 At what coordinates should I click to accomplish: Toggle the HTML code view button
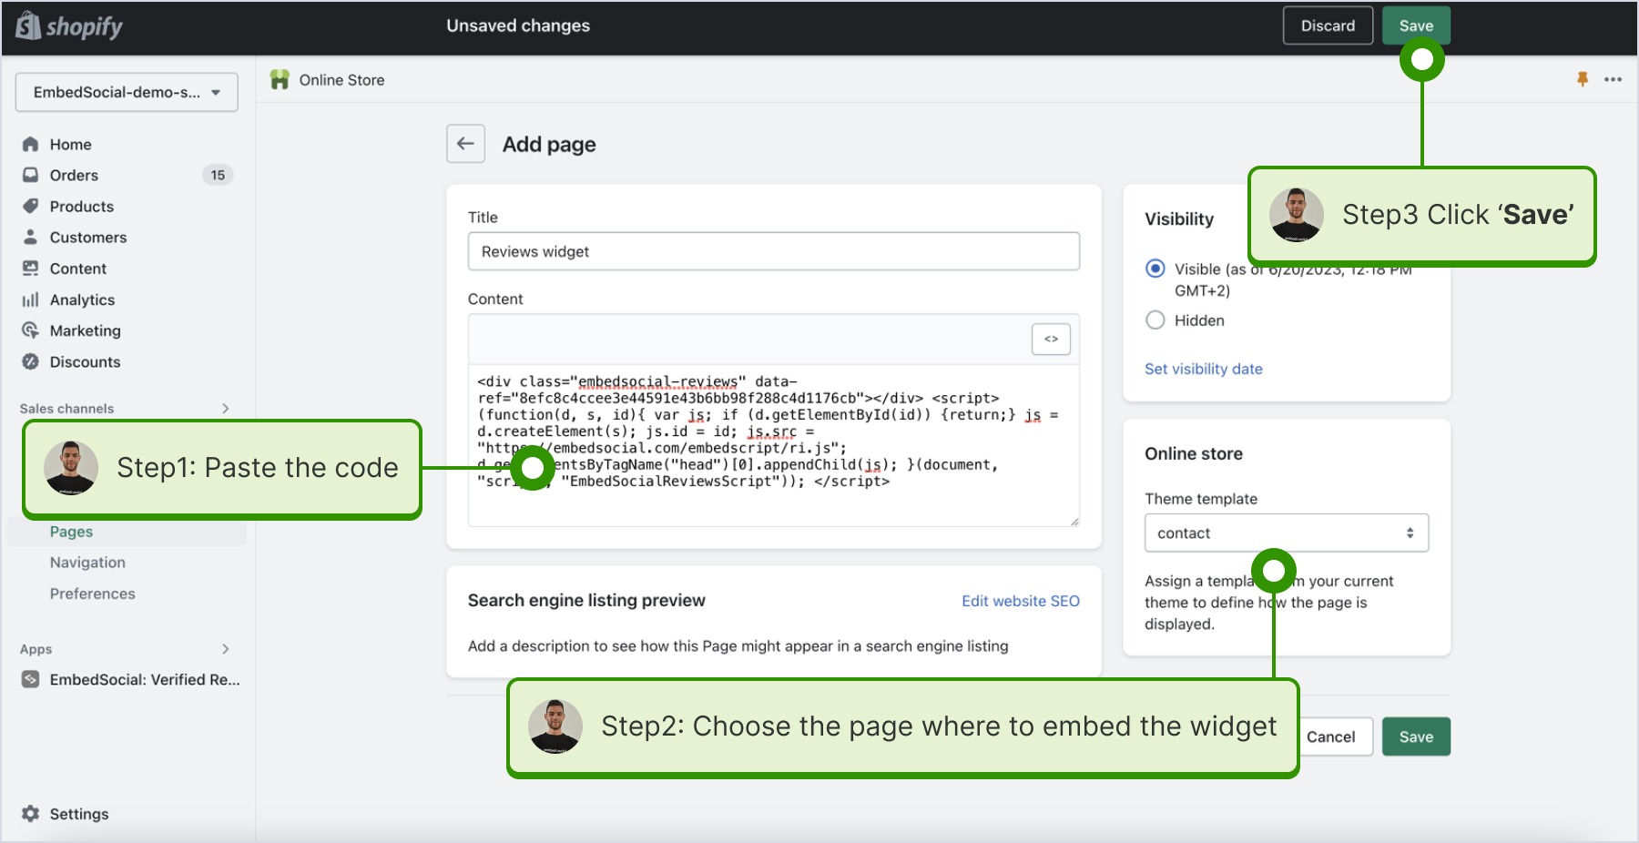click(x=1051, y=339)
